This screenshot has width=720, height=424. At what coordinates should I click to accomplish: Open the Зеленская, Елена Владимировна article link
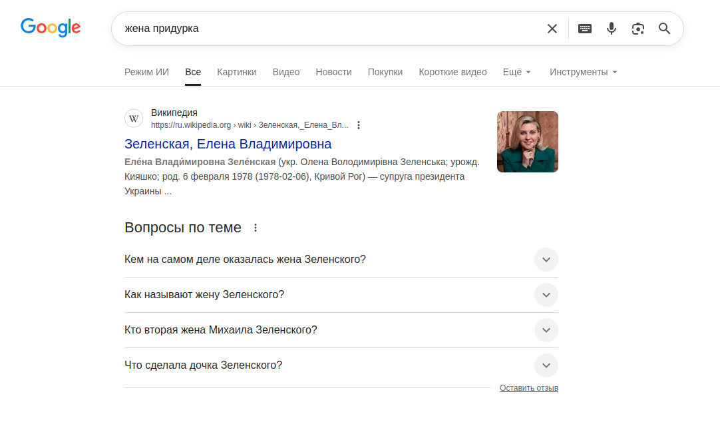228,144
